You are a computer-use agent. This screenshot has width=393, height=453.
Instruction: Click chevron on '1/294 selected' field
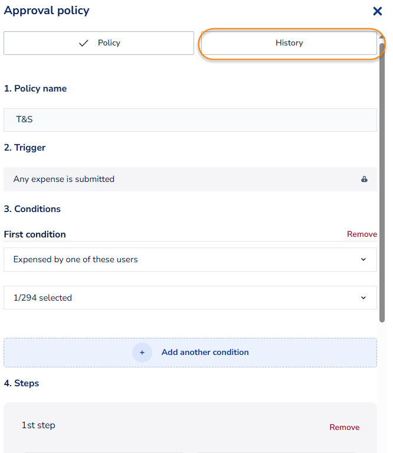363,298
